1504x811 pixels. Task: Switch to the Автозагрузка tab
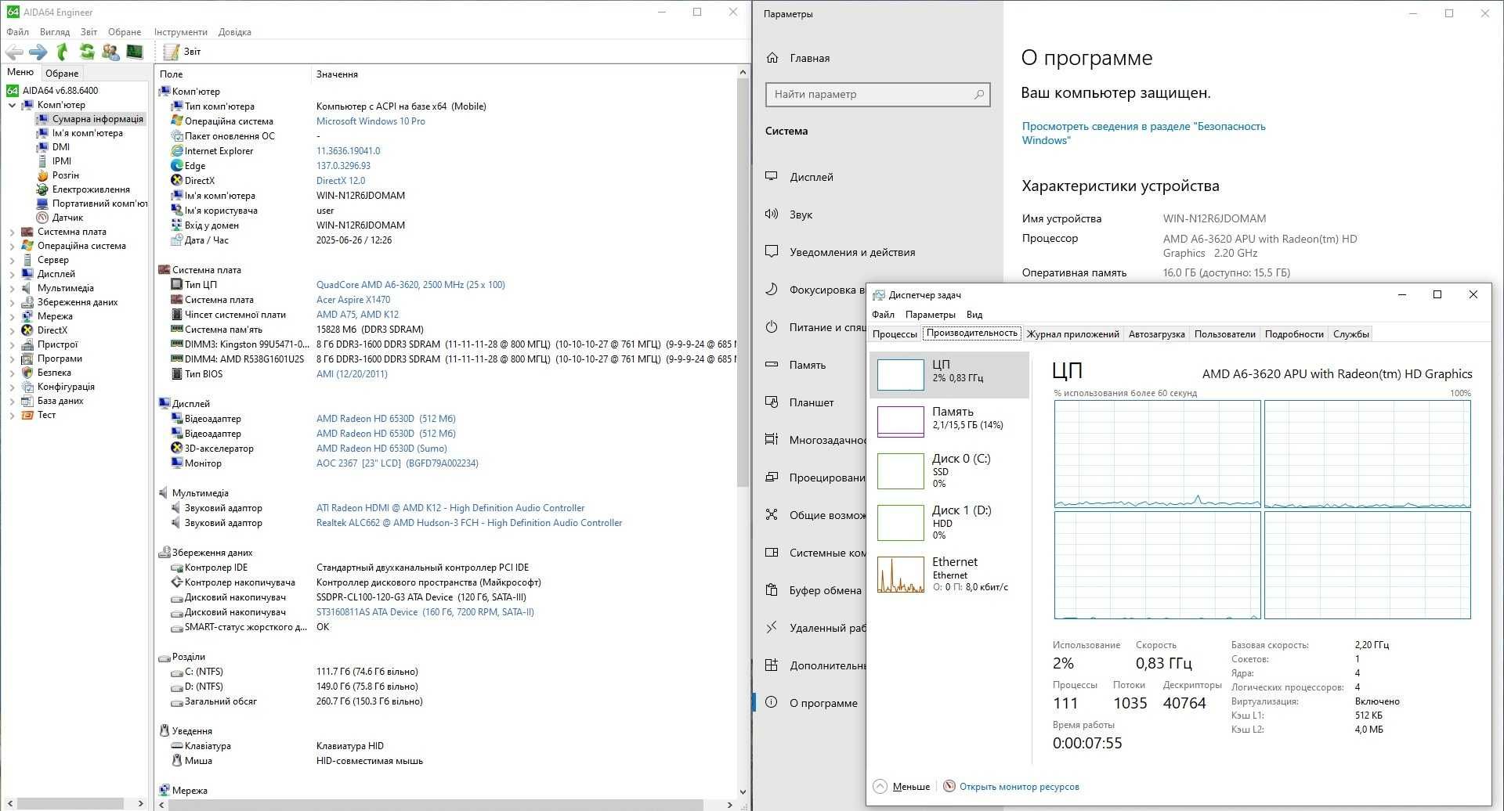click(x=1156, y=334)
